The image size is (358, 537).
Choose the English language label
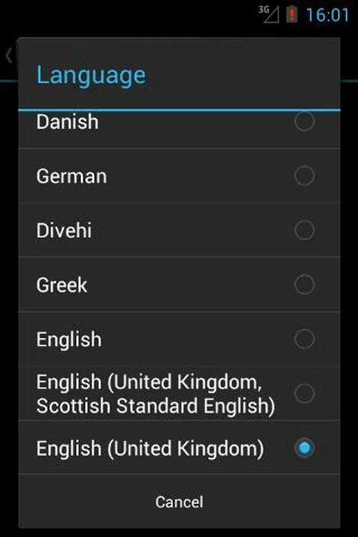coord(69,339)
